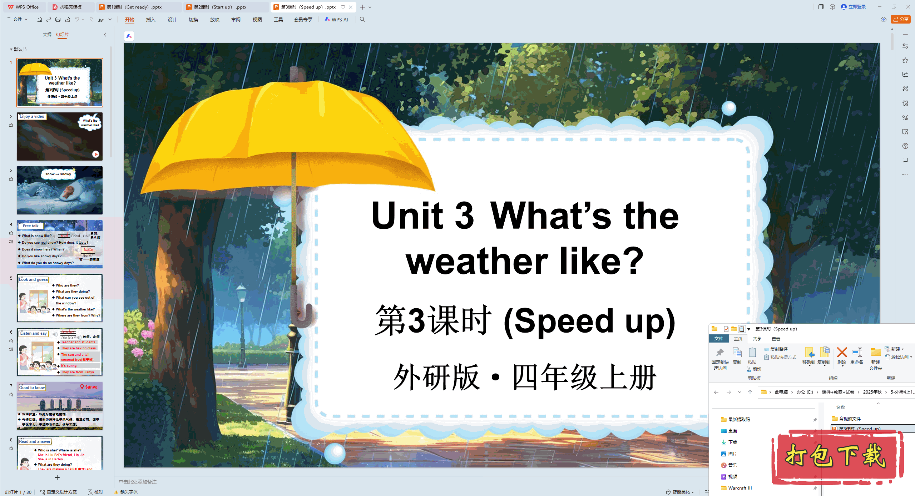Open the 审阅 ribbon tab

pyautogui.click(x=236, y=20)
